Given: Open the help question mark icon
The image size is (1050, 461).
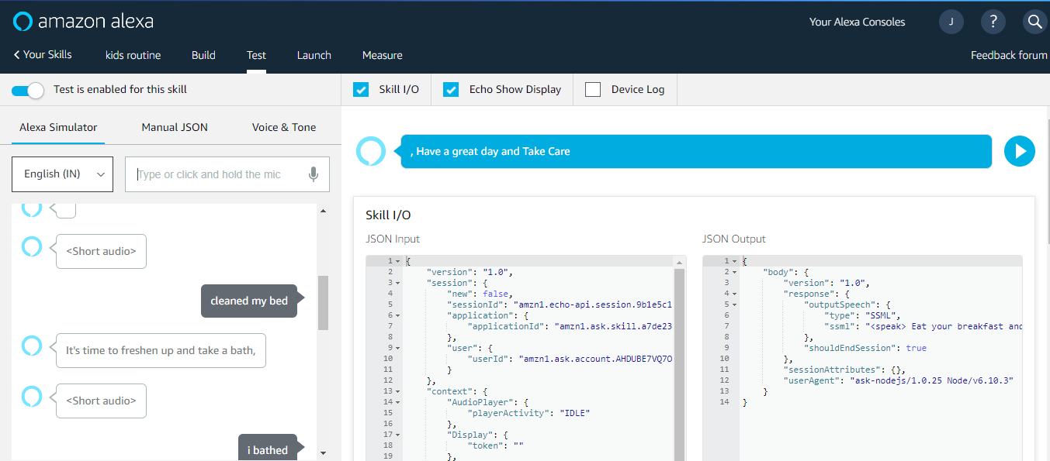Looking at the screenshot, I should [x=993, y=22].
